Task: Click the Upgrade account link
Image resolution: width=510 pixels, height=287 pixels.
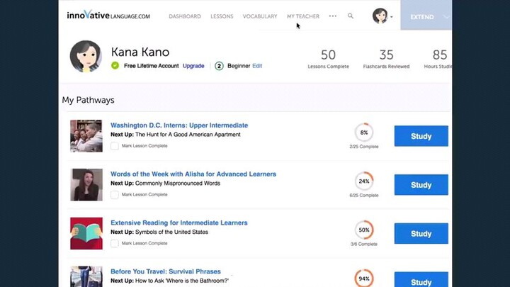Action: (x=193, y=66)
